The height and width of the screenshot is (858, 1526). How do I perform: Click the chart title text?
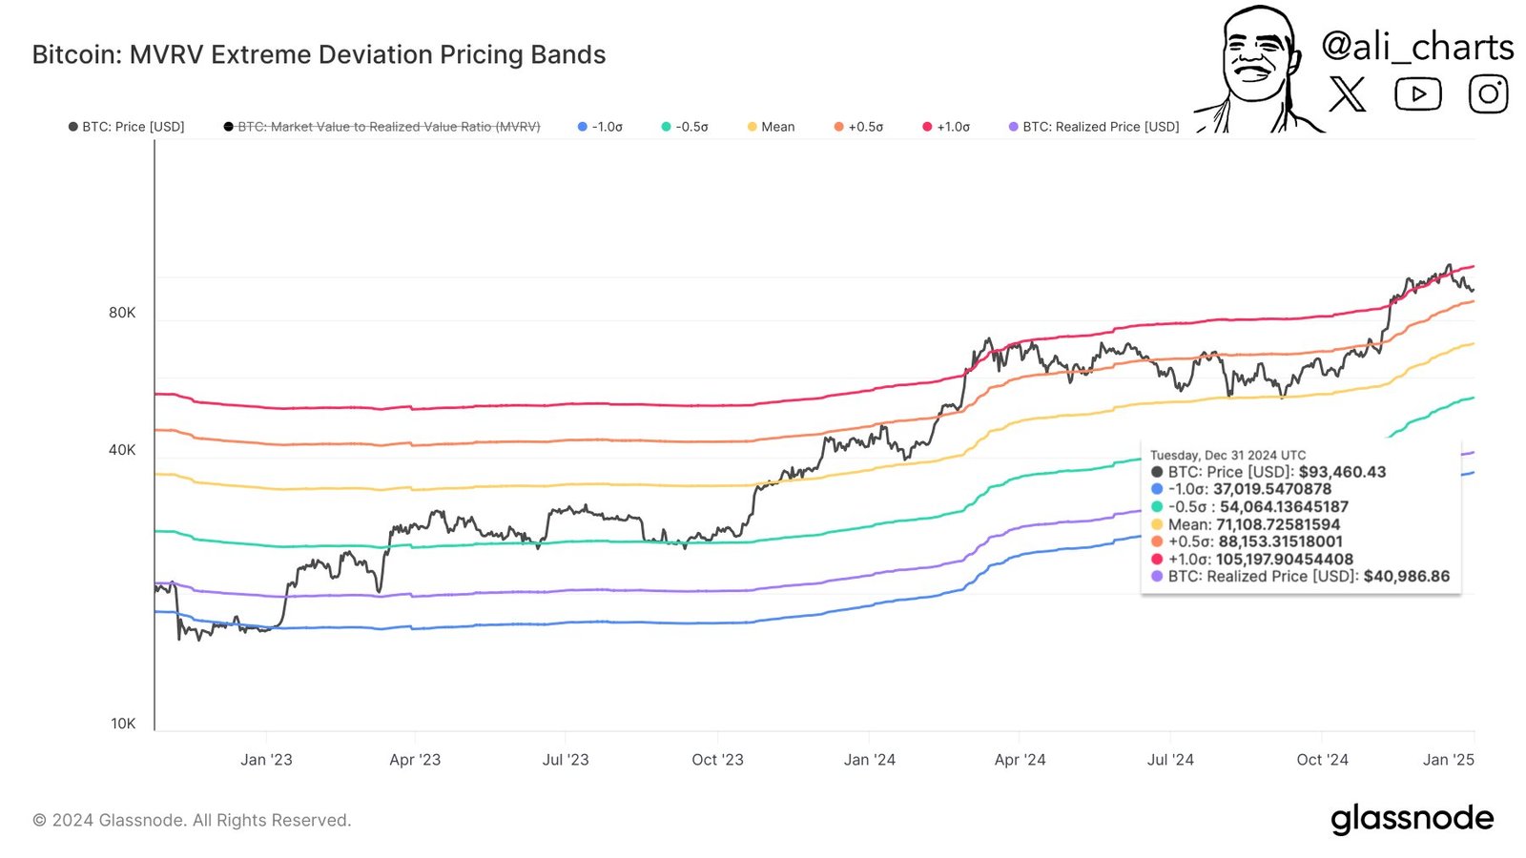click(x=319, y=54)
